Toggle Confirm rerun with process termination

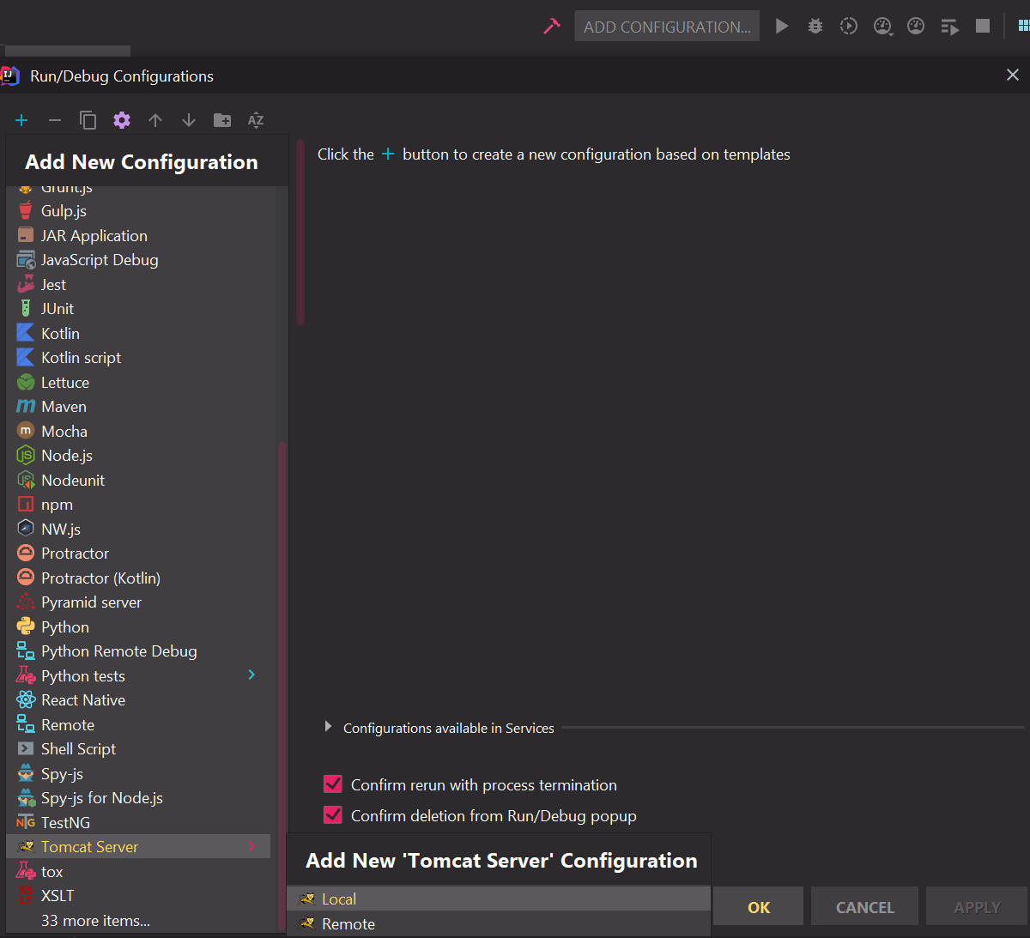tap(333, 784)
